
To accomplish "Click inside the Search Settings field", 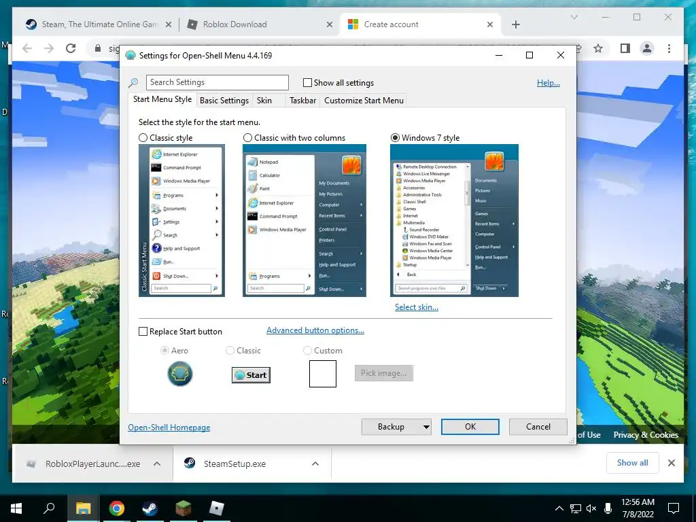I will coord(217,82).
